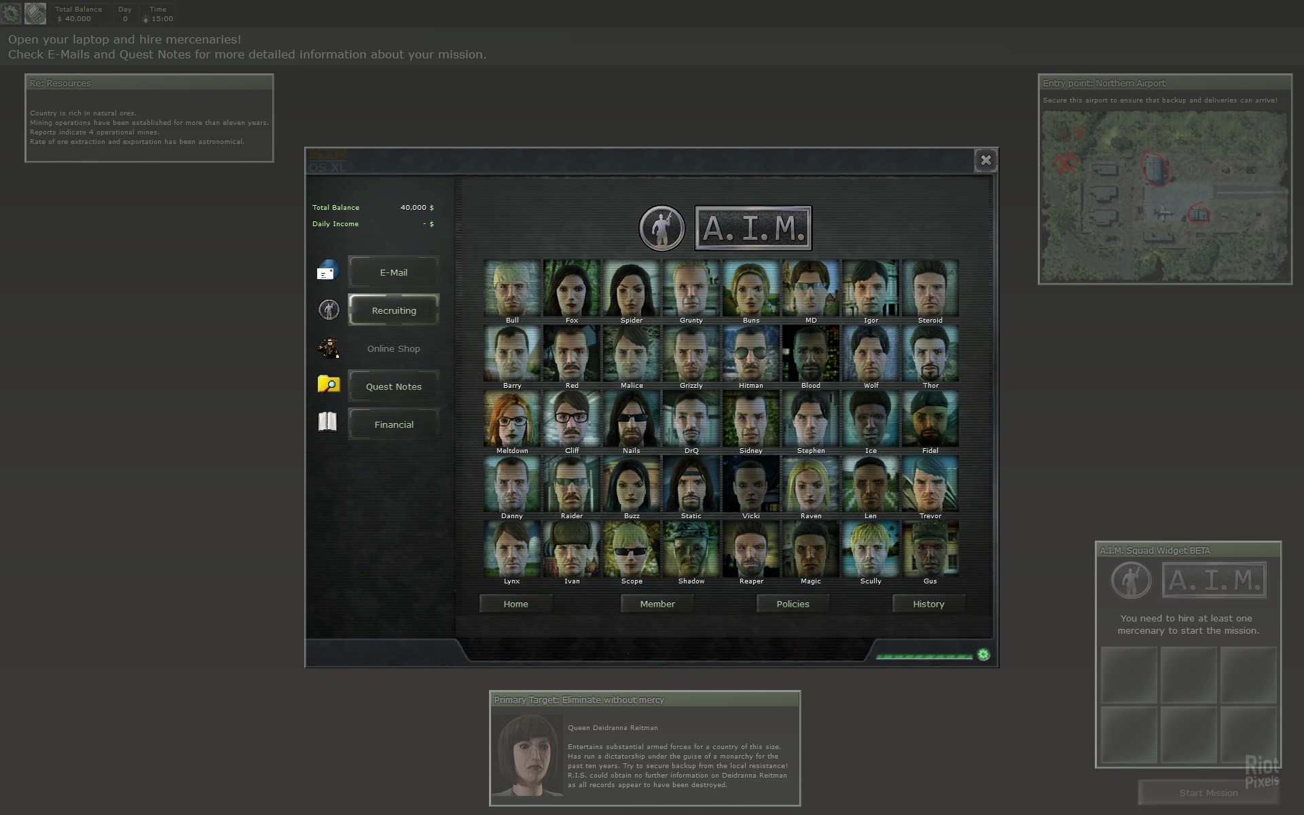The image size is (1304, 815).
Task: Select Malice portrait
Action: coord(632,353)
